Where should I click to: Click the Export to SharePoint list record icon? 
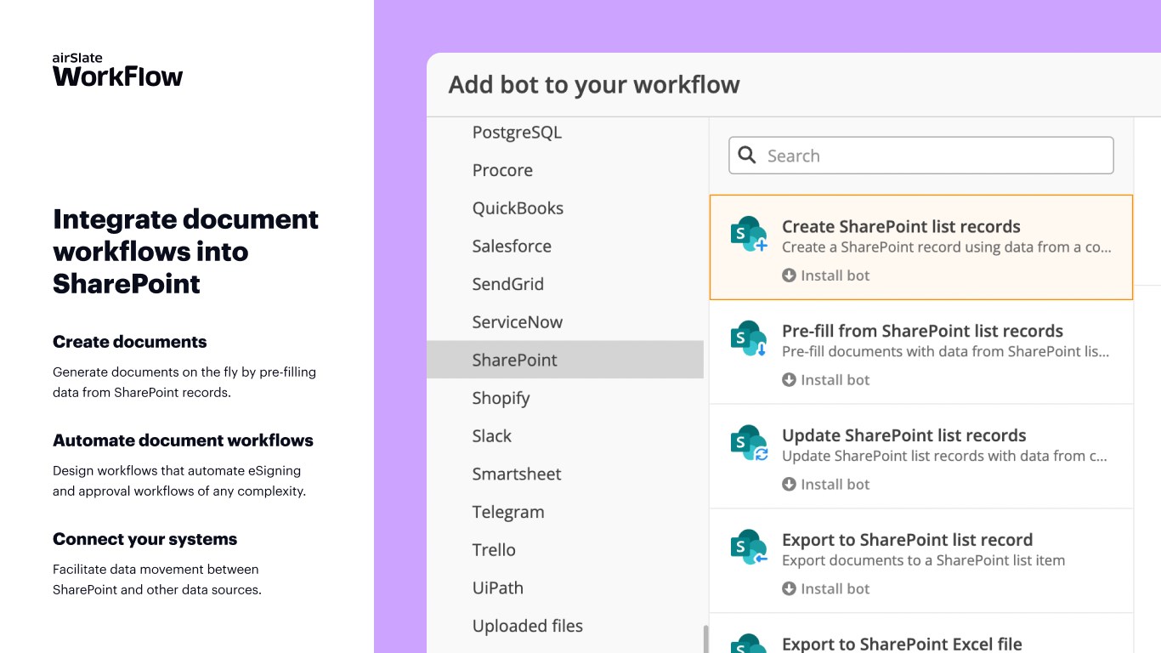(749, 548)
